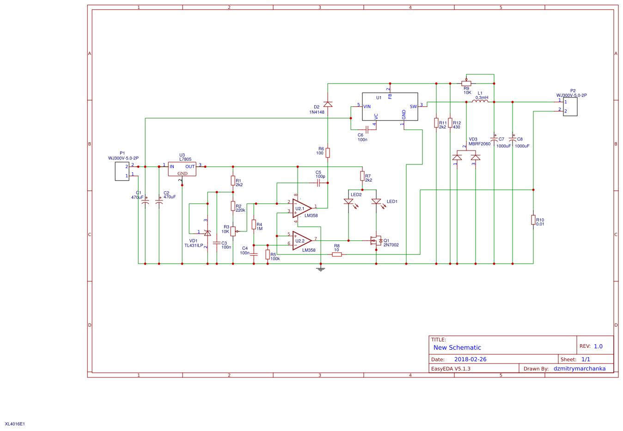The width and height of the screenshot is (623, 431).
Task: Click the VIN pin label on U1
Action: (367, 107)
